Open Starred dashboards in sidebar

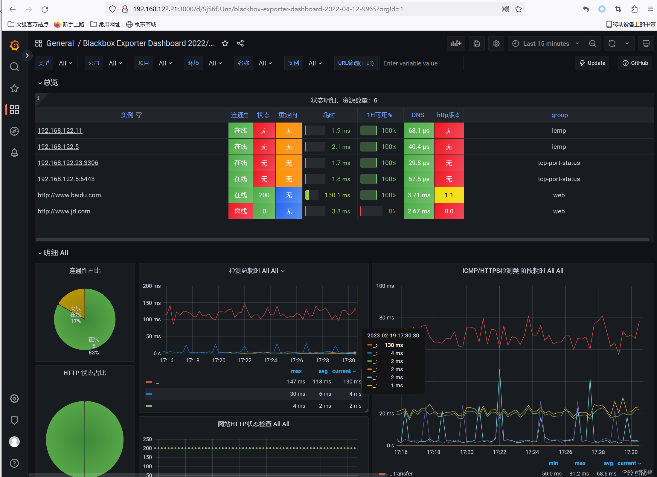pyautogui.click(x=14, y=88)
